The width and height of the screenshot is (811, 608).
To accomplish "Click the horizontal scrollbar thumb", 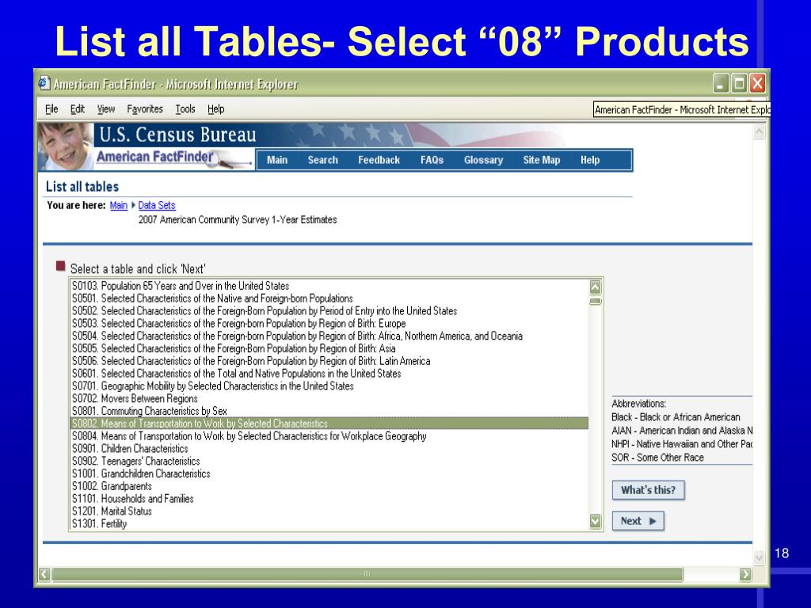I will (x=367, y=574).
